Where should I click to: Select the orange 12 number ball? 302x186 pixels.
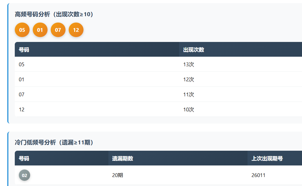click(76, 30)
